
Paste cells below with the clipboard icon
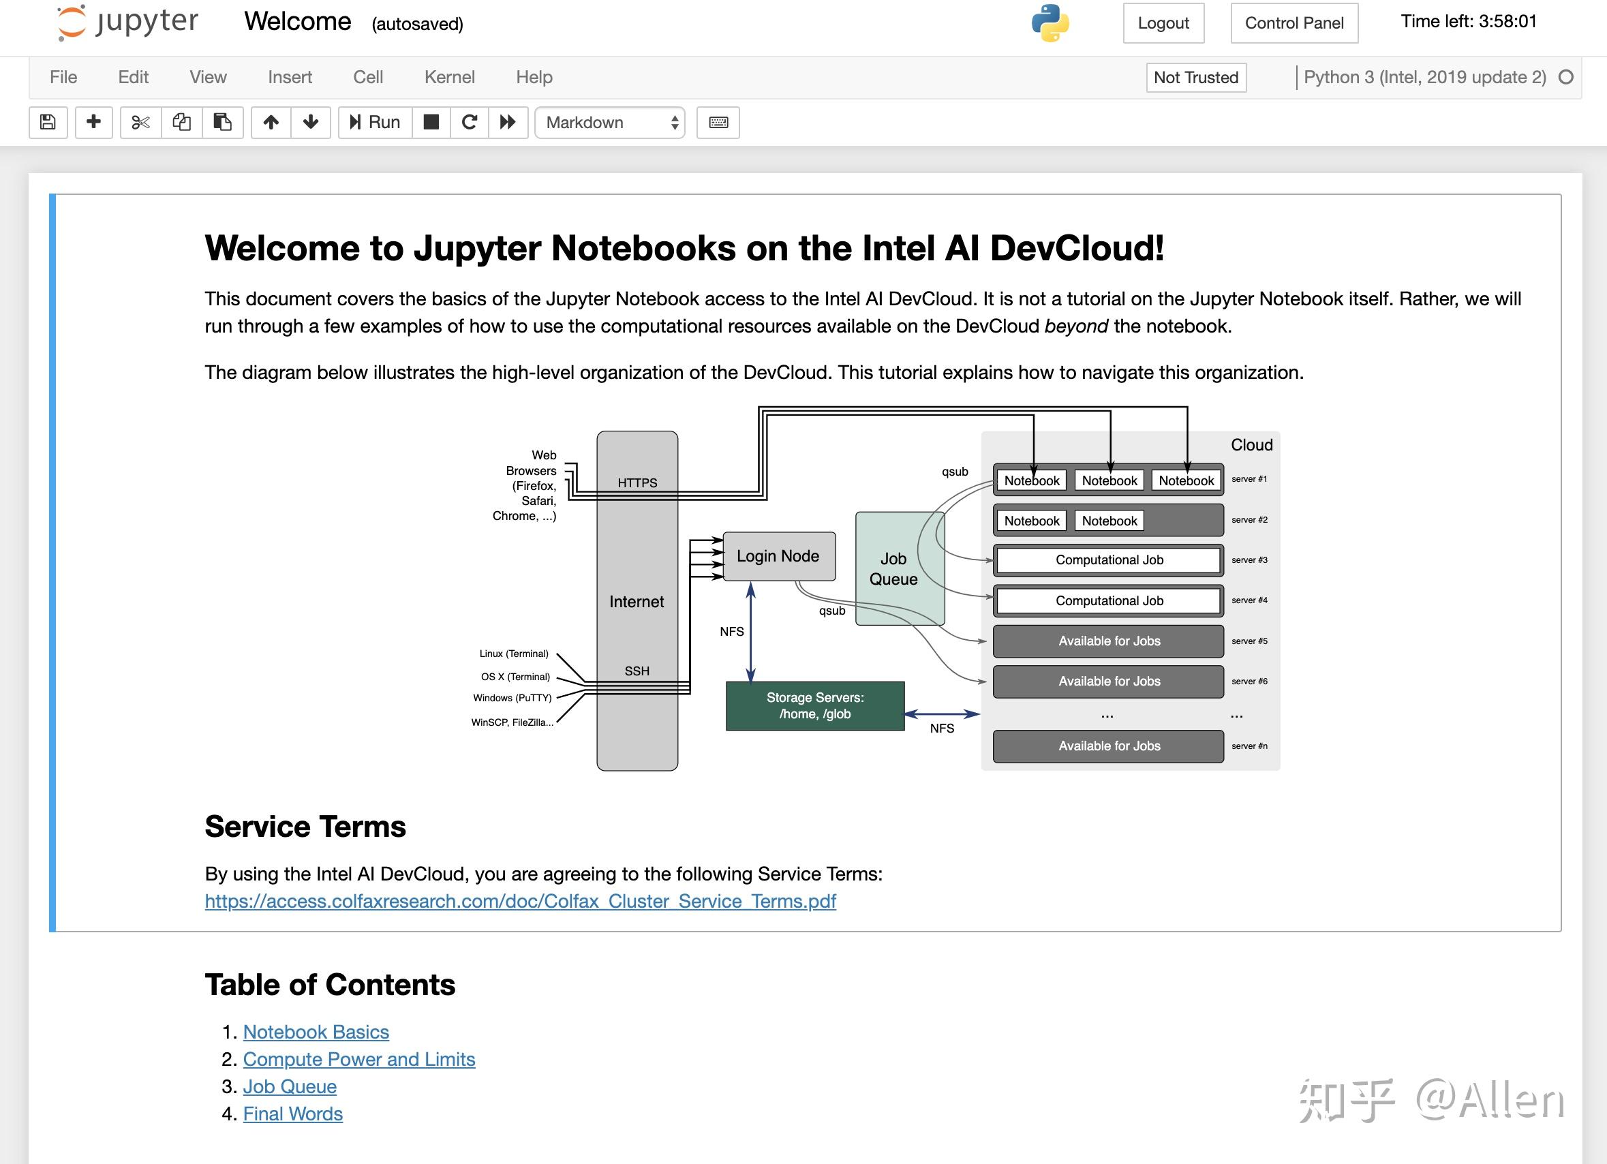click(x=222, y=123)
